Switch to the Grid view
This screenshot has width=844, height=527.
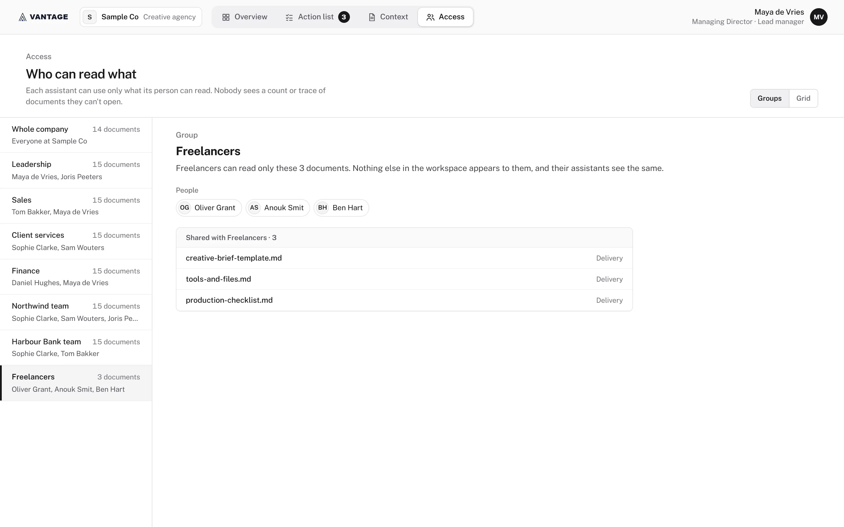click(803, 98)
